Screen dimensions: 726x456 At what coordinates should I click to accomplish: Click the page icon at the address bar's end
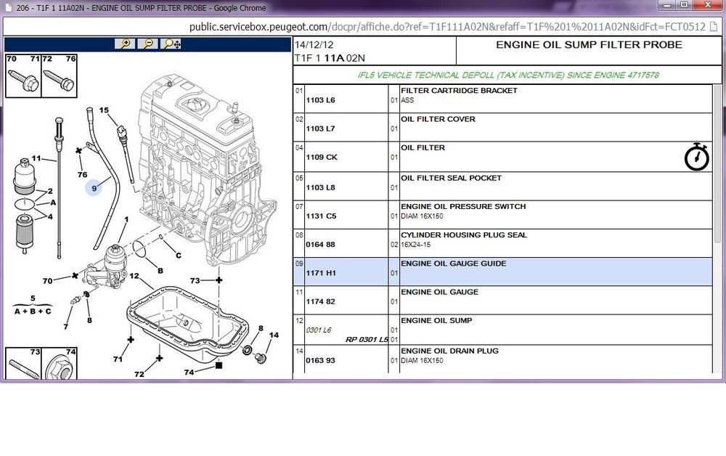(714, 26)
